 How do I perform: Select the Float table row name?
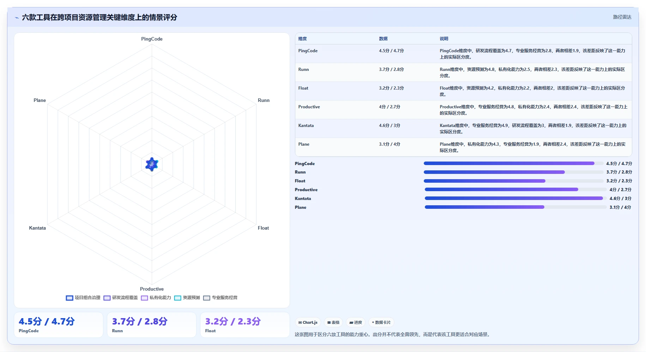[x=303, y=88]
